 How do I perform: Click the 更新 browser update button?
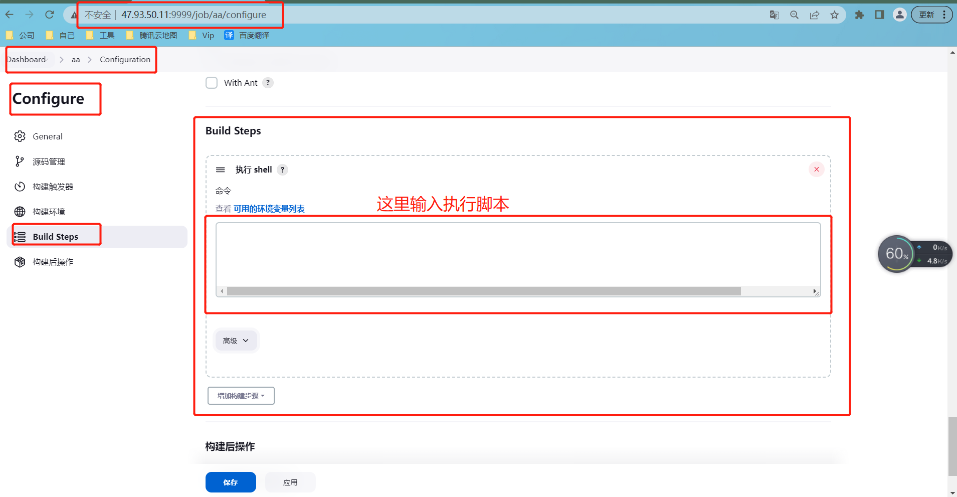point(931,15)
